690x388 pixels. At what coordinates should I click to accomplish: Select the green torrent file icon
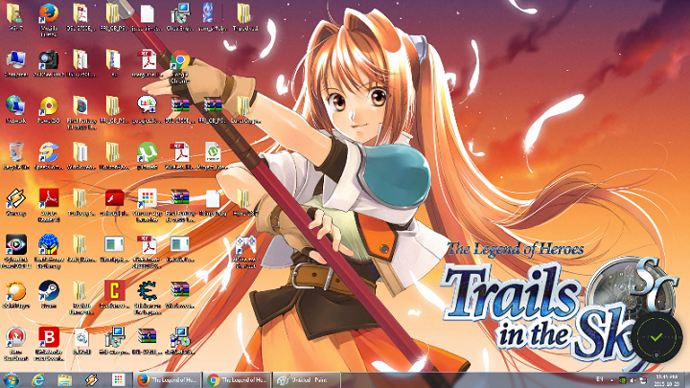pos(213,156)
